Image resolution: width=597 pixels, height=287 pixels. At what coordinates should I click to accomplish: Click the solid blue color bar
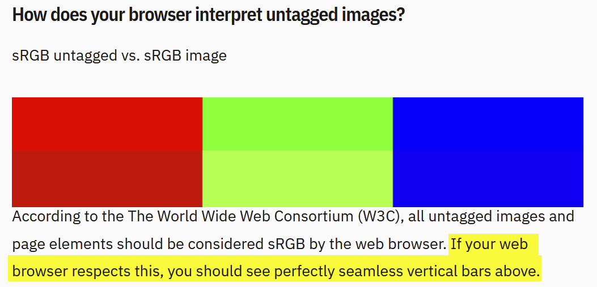(488, 152)
